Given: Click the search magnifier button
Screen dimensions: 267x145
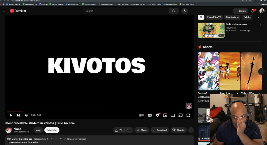Looking at the screenshot, I should point(173,11).
